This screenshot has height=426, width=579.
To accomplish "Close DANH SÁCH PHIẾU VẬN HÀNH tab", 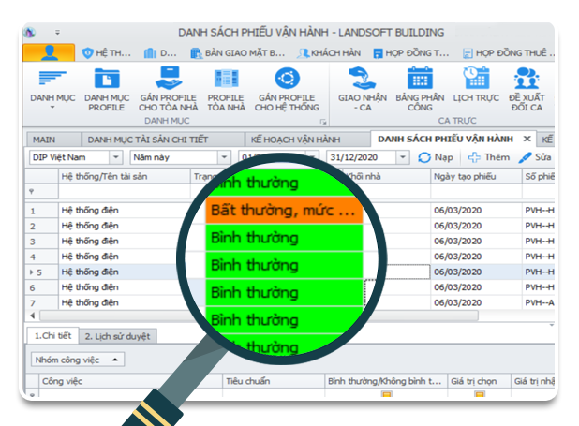I will pos(527,139).
